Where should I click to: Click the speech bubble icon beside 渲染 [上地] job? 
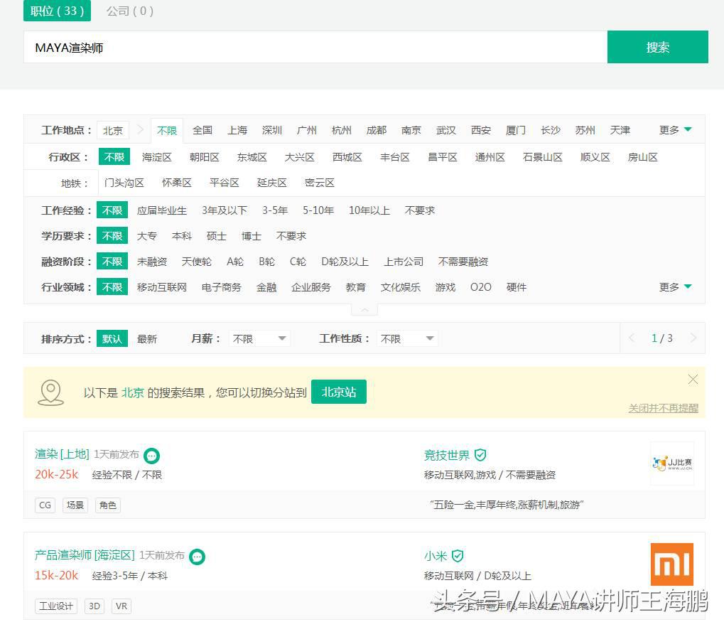coord(151,456)
